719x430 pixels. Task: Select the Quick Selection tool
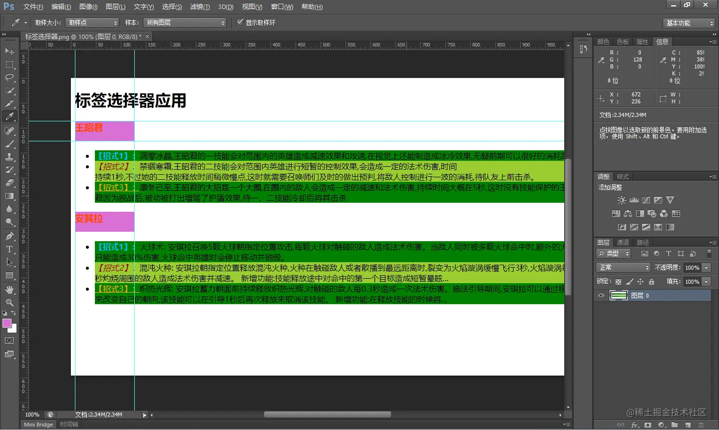pyautogui.click(x=9, y=90)
